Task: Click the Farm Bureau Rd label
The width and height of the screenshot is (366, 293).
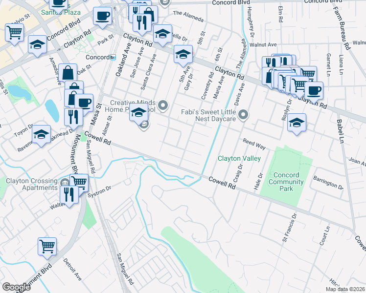Action: [x=342, y=28]
